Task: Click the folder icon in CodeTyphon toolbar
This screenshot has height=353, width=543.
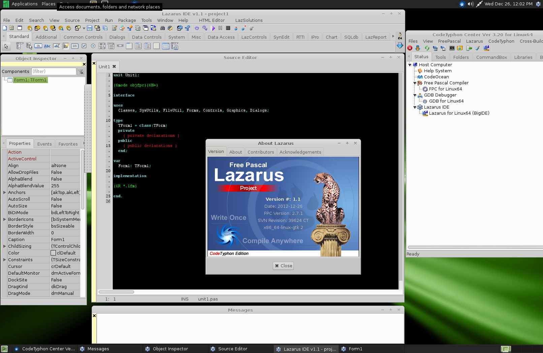Action: 460,48
